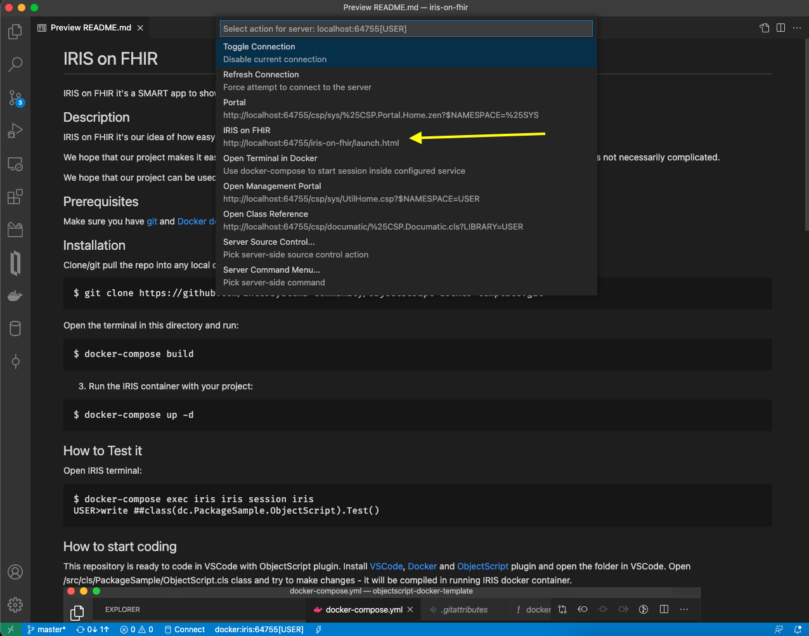Select Toggle Connection action
The width and height of the screenshot is (809, 636).
pyautogui.click(x=406, y=53)
